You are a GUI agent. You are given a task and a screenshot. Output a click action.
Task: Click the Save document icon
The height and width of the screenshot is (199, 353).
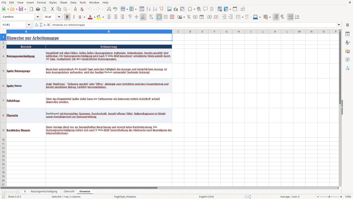pyautogui.click(x=21, y=9)
